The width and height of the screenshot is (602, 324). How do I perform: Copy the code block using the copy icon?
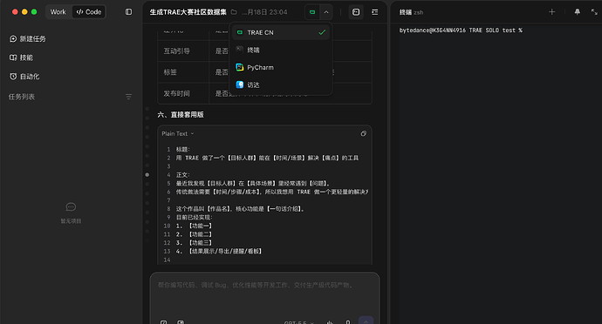(x=363, y=133)
